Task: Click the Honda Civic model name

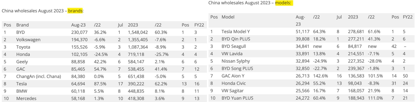Action: [234, 83]
